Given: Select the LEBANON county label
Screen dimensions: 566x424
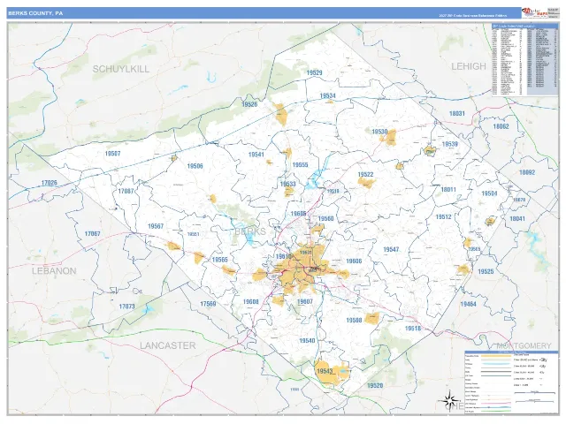Looking at the screenshot, I should click(54, 271).
